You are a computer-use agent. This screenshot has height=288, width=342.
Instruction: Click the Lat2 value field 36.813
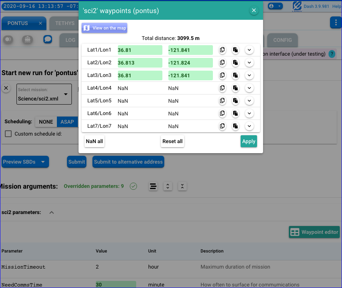click(140, 63)
